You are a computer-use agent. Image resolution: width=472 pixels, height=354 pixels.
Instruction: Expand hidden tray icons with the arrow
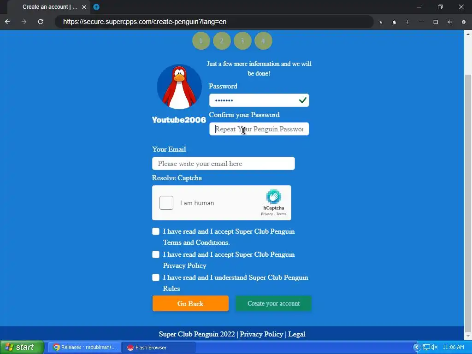(x=417, y=348)
